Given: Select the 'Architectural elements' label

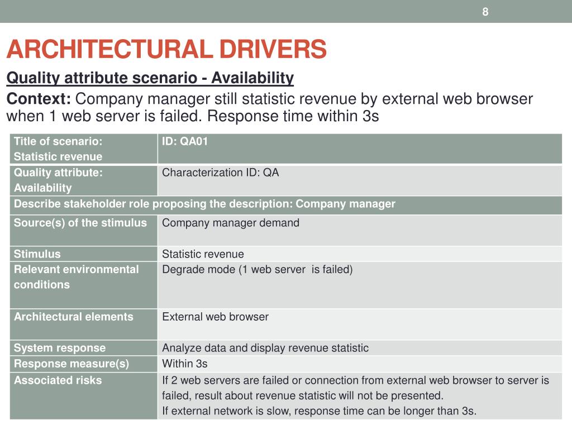Looking at the screenshot, I should pos(73,317).
